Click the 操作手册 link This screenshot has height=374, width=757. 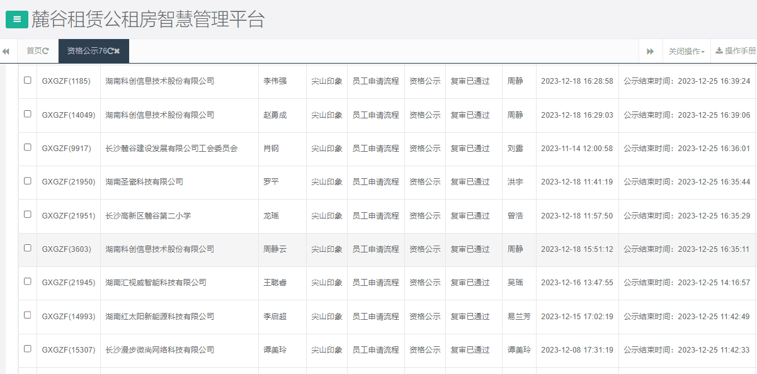738,51
